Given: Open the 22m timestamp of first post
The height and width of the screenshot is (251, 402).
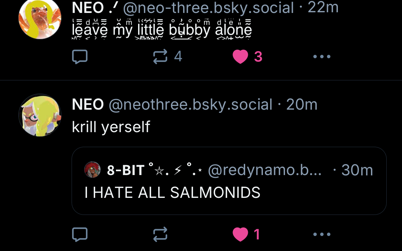Looking at the screenshot, I should pos(323,7).
